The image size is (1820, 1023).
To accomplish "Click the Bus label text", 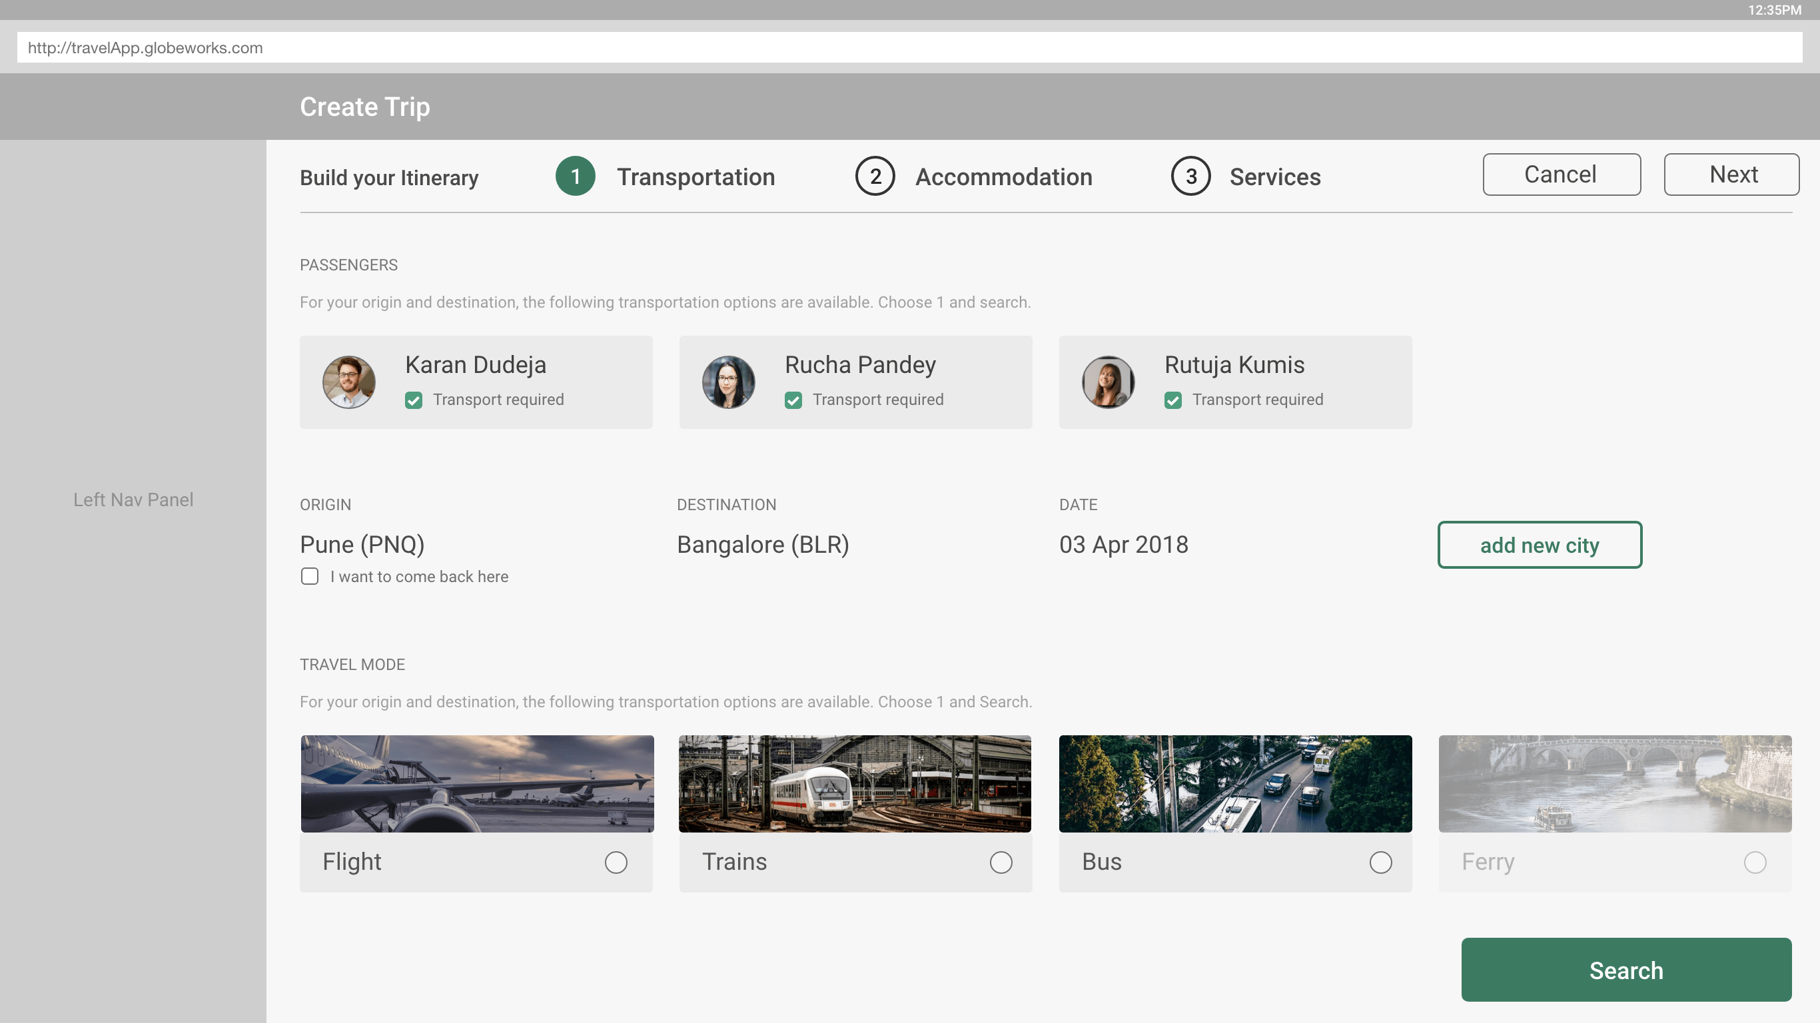I will point(1101,862).
